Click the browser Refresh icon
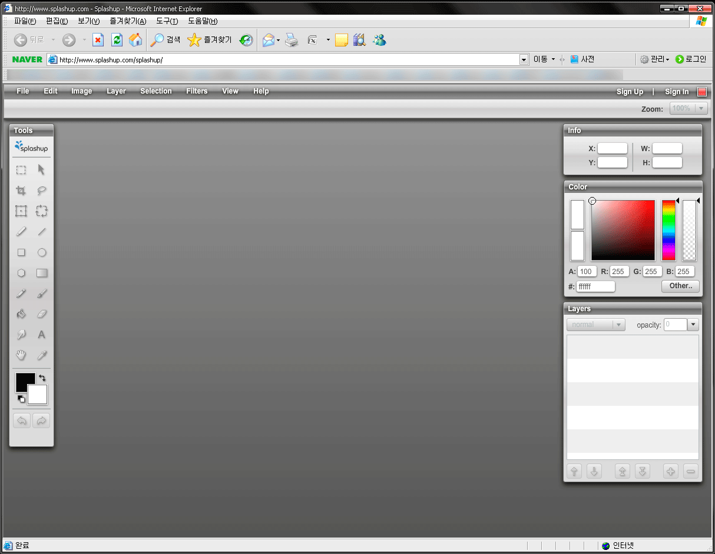715x554 pixels. pos(117,40)
